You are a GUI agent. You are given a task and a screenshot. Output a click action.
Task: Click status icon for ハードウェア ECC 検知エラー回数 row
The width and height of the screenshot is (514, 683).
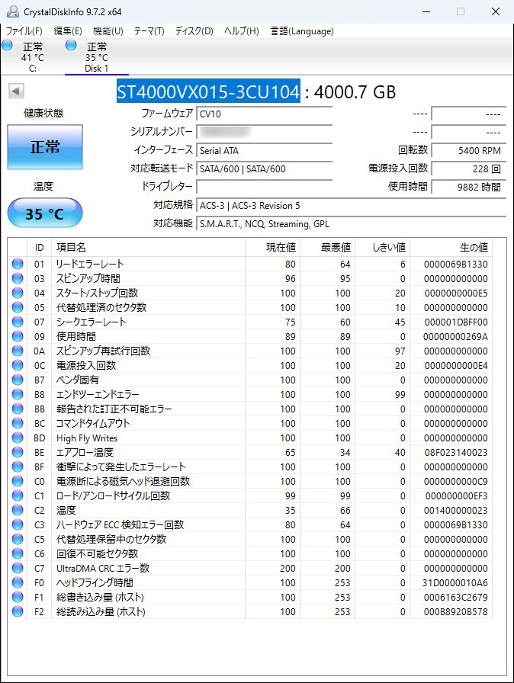point(18,524)
